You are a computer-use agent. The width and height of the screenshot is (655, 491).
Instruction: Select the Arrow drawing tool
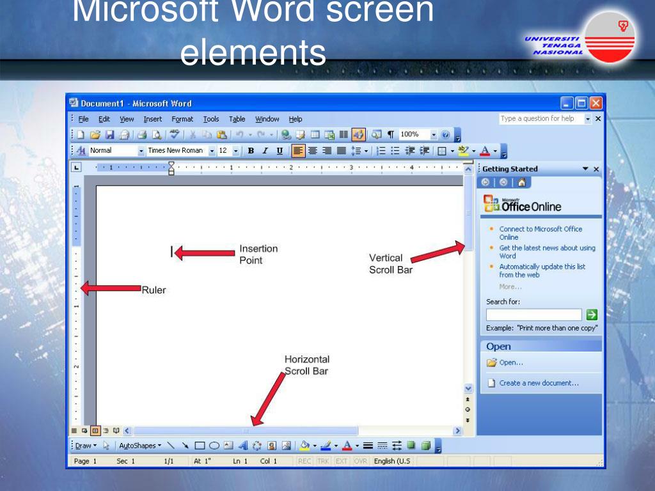click(185, 446)
